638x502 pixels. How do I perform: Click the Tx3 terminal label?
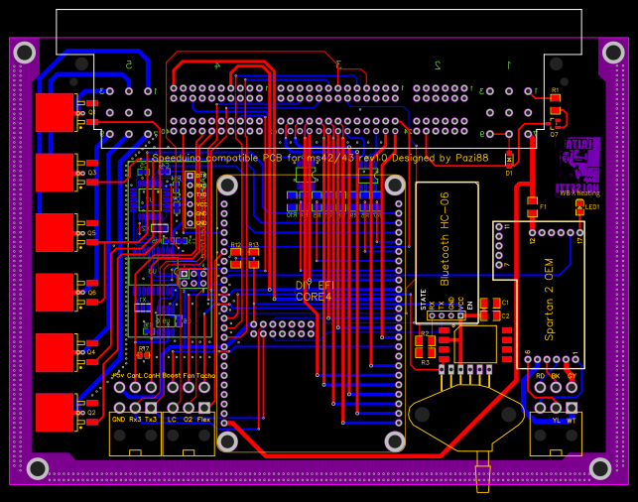tap(151, 420)
